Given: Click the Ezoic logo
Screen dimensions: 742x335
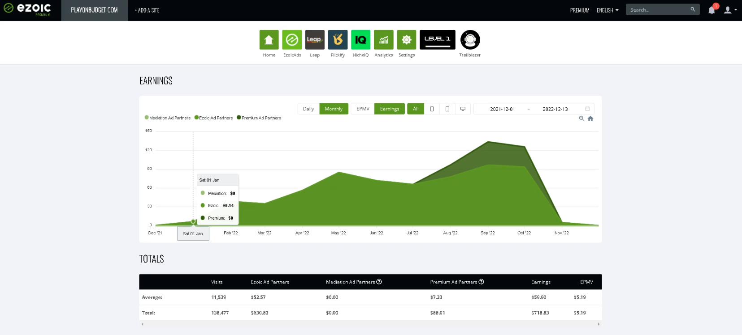Looking at the screenshot, I should [27, 9].
